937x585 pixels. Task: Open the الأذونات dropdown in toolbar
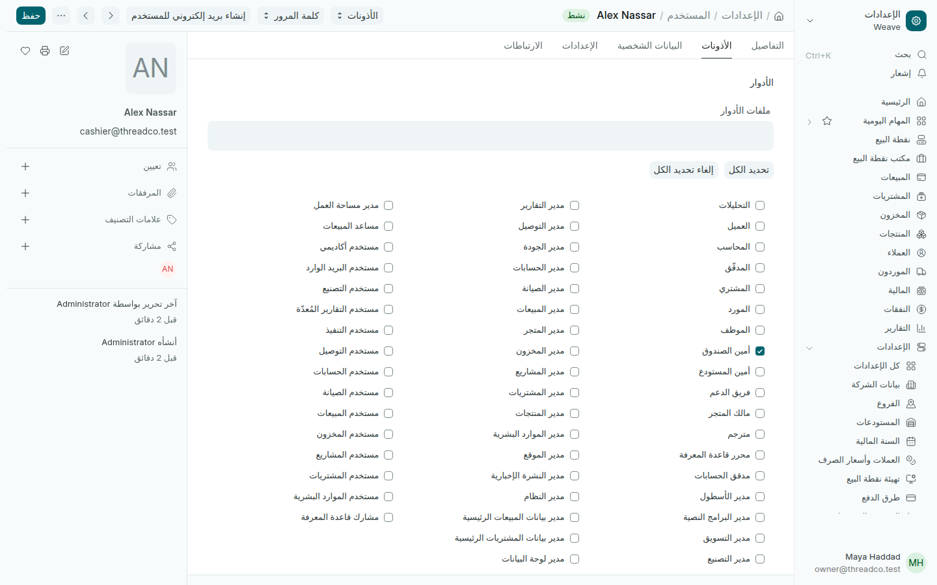coord(357,16)
